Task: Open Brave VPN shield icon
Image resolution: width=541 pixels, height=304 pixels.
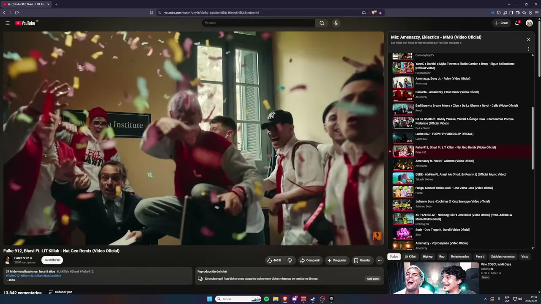Action: [x=530, y=13]
